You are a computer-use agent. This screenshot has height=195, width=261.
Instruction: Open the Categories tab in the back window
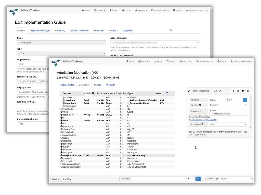click(x=127, y=31)
